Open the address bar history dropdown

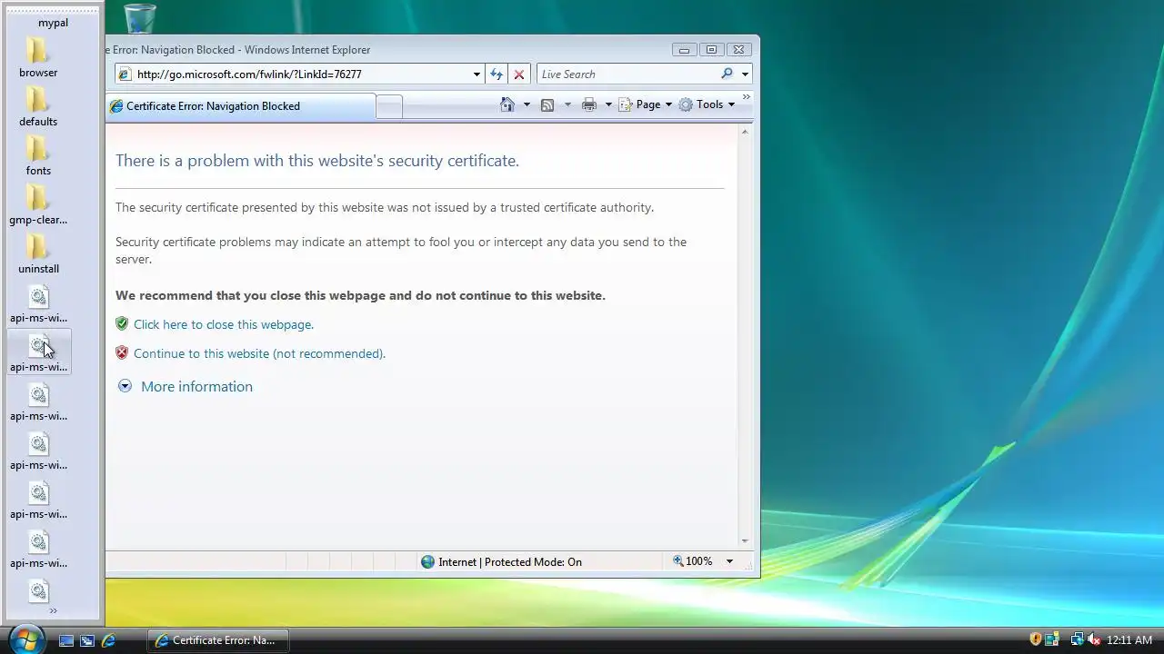477,74
